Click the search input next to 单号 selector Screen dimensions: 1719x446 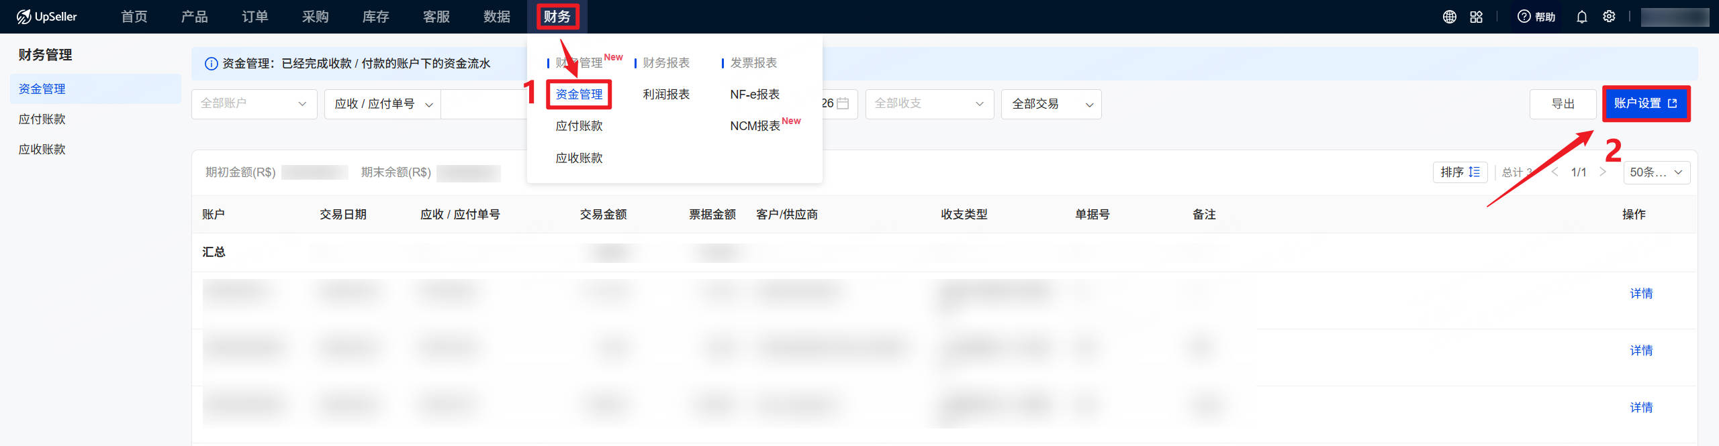(x=483, y=104)
